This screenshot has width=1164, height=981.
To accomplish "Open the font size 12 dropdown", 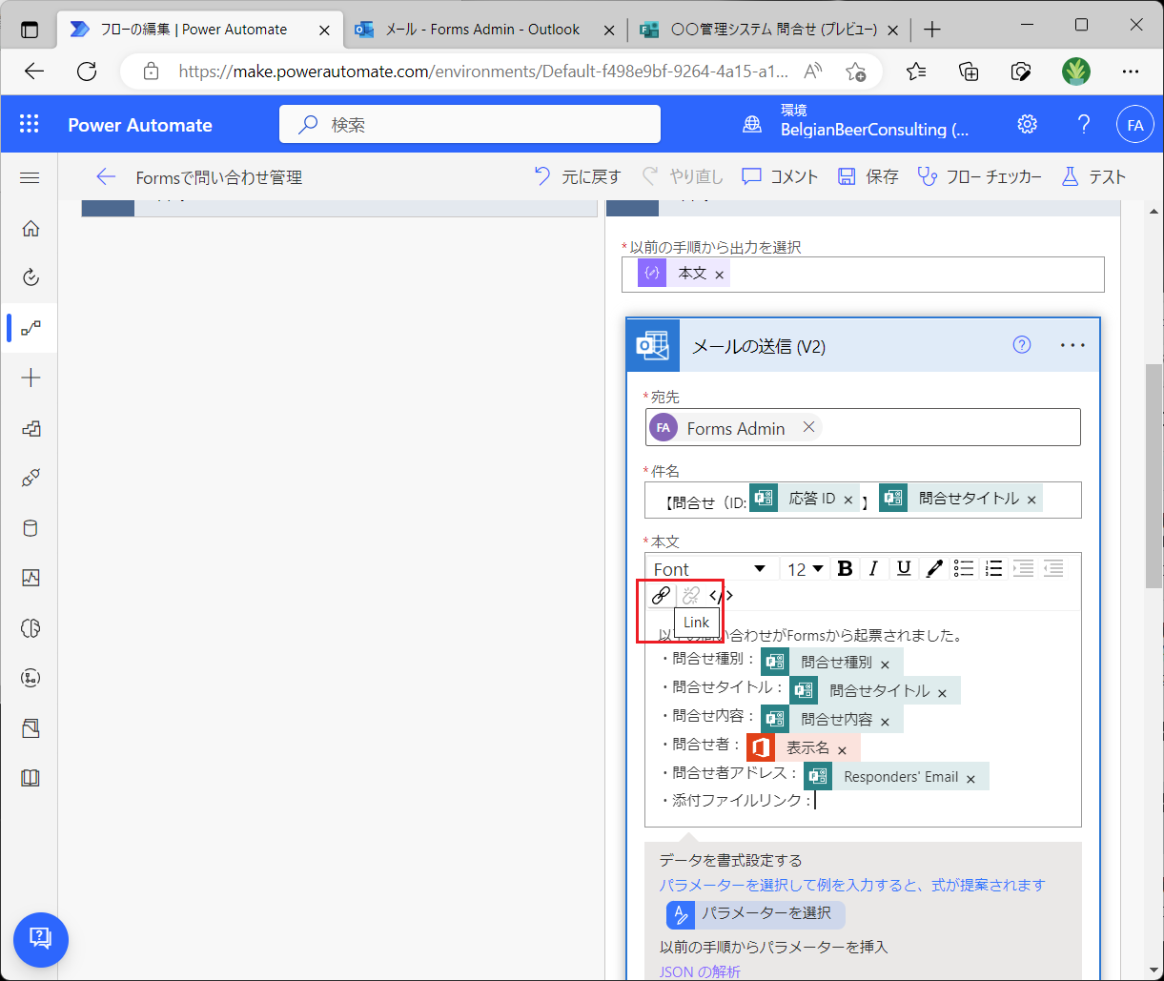I will point(805,568).
